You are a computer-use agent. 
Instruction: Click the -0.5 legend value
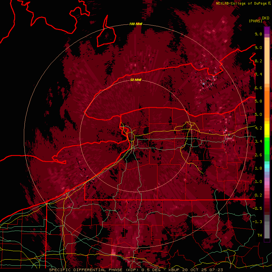[257, 209]
